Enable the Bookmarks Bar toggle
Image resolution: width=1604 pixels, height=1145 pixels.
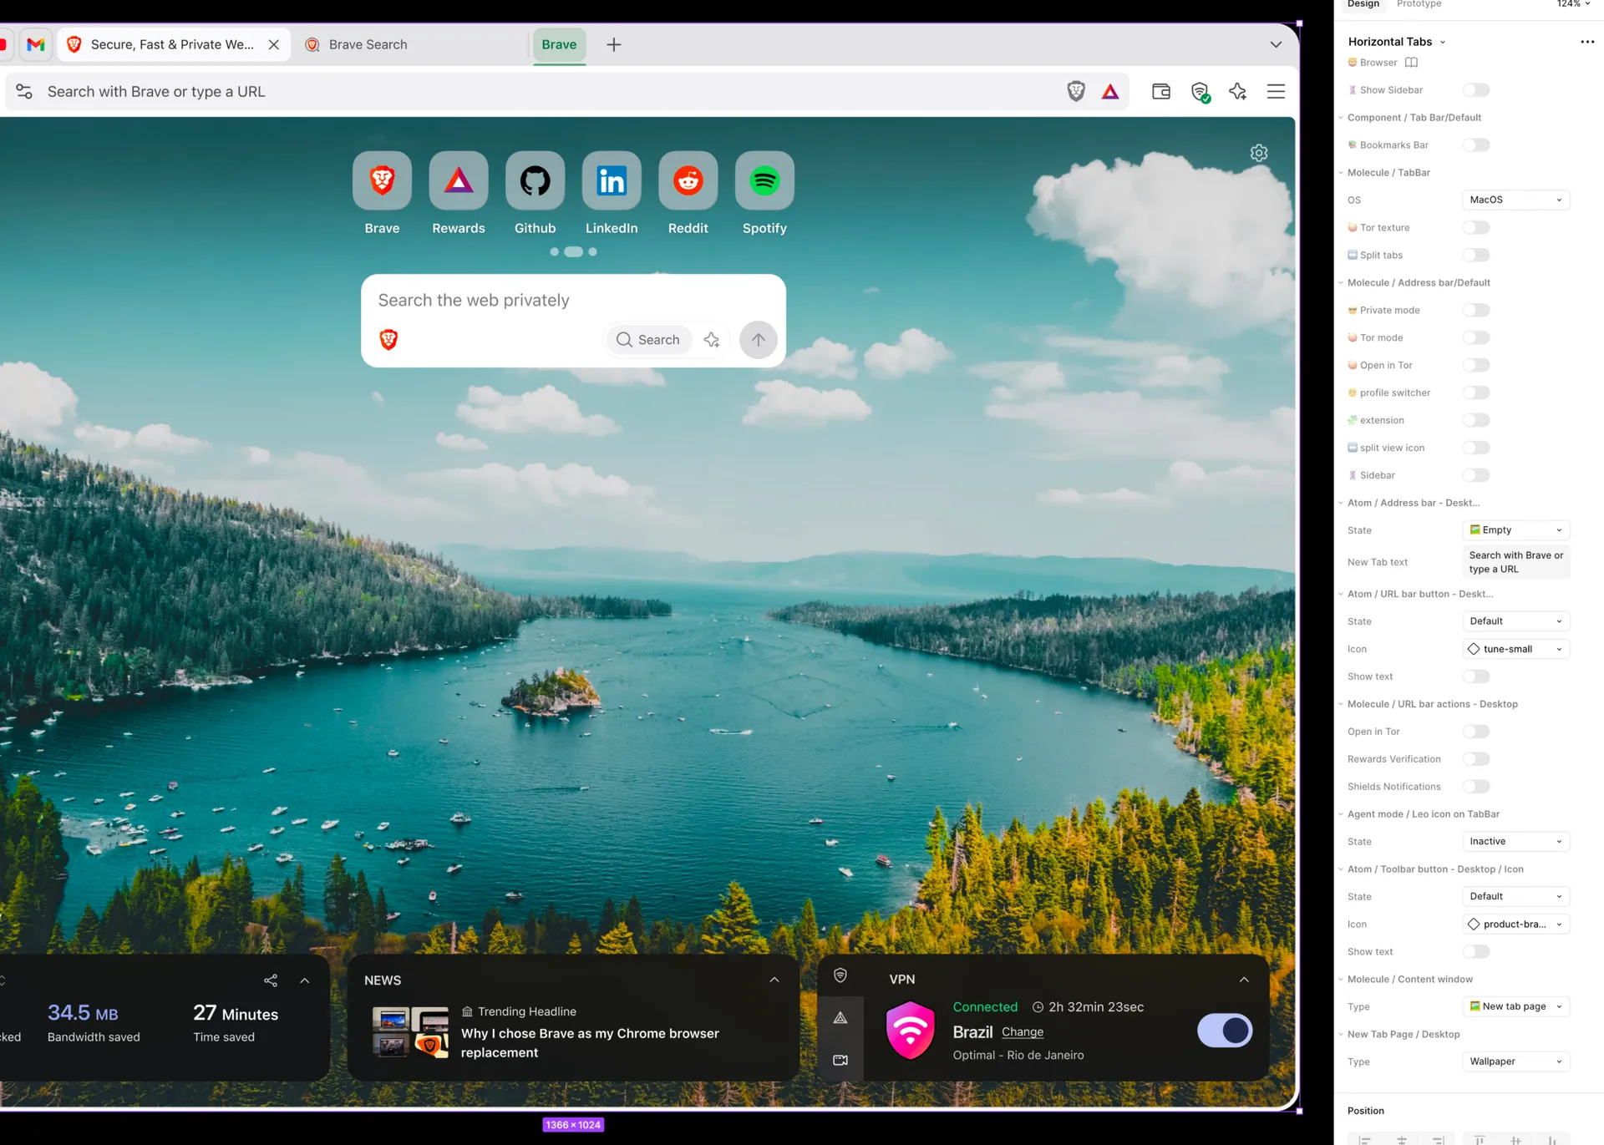1475,145
